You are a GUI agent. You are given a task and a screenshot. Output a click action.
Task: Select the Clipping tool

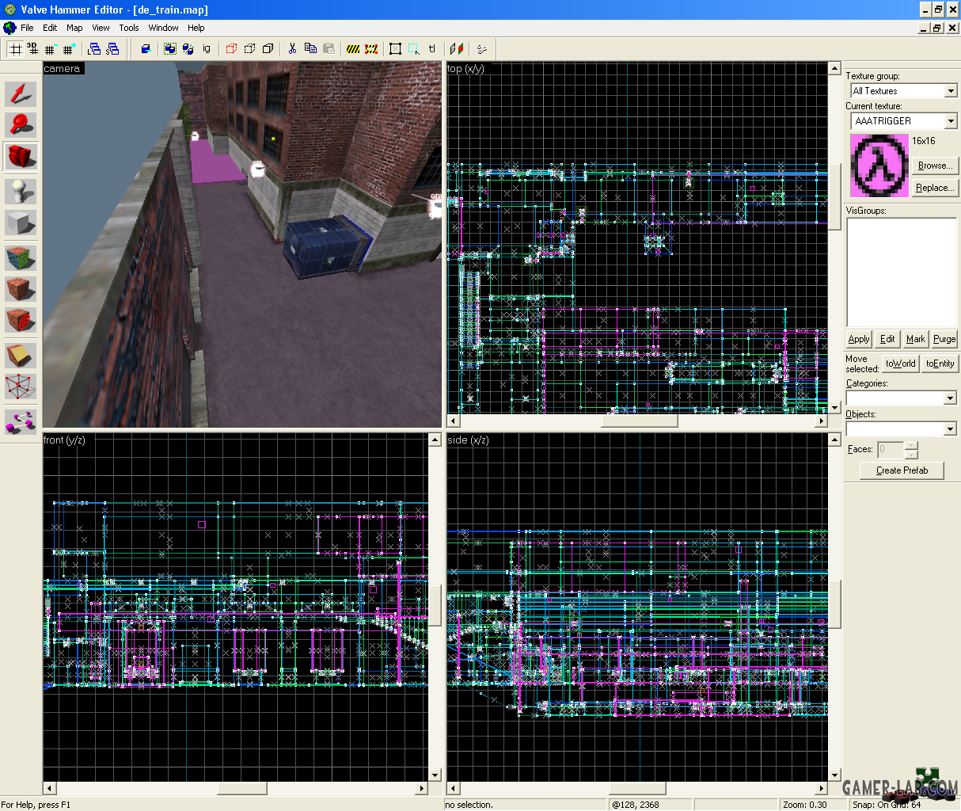(x=21, y=355)
